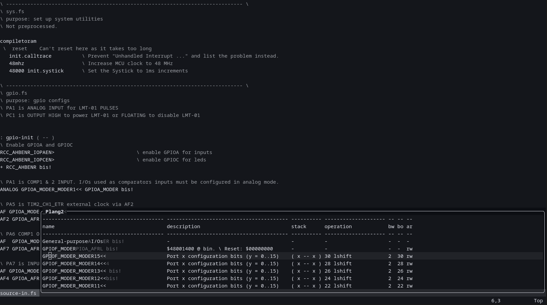Click the Plang2 popup title
Screen dimensions: 547x305
[x=54, y=212]
